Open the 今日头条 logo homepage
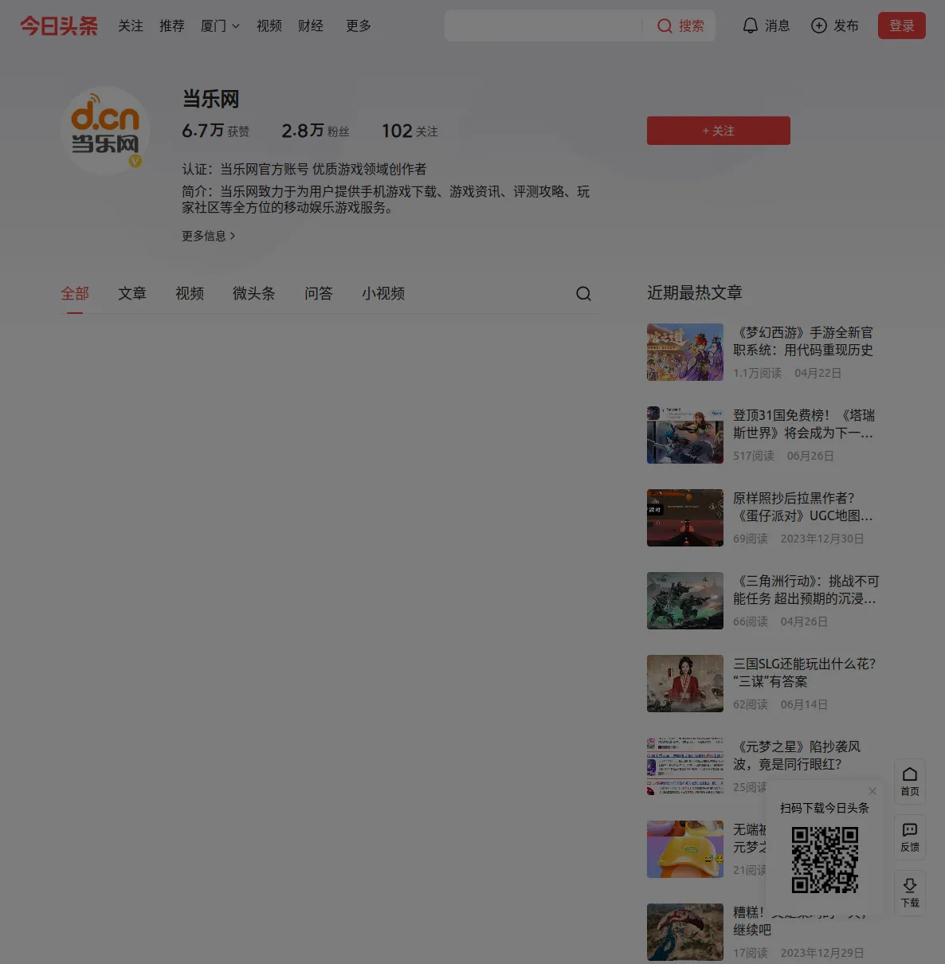945x964 pixels. [59, 26]
